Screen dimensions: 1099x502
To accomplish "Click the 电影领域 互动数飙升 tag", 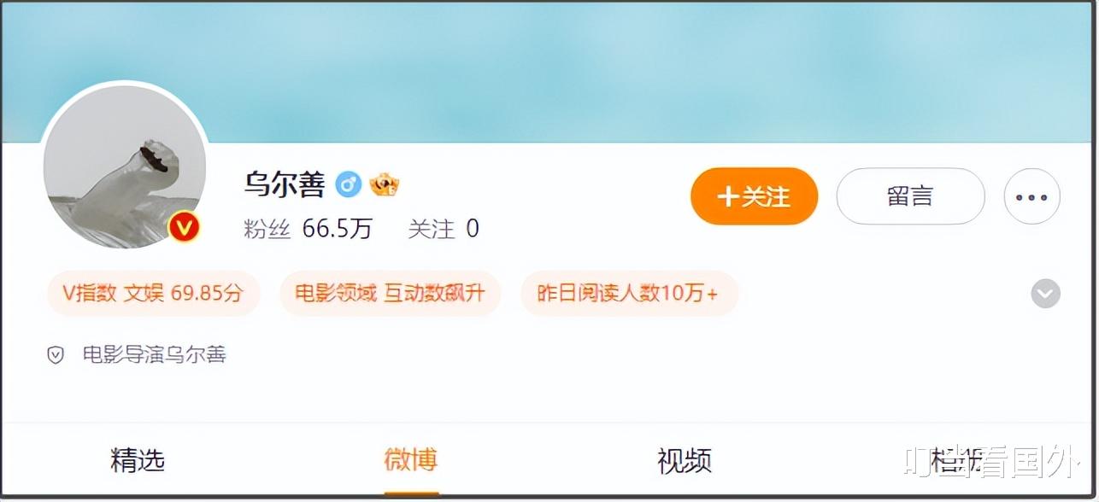I will (x=390, y=294).
